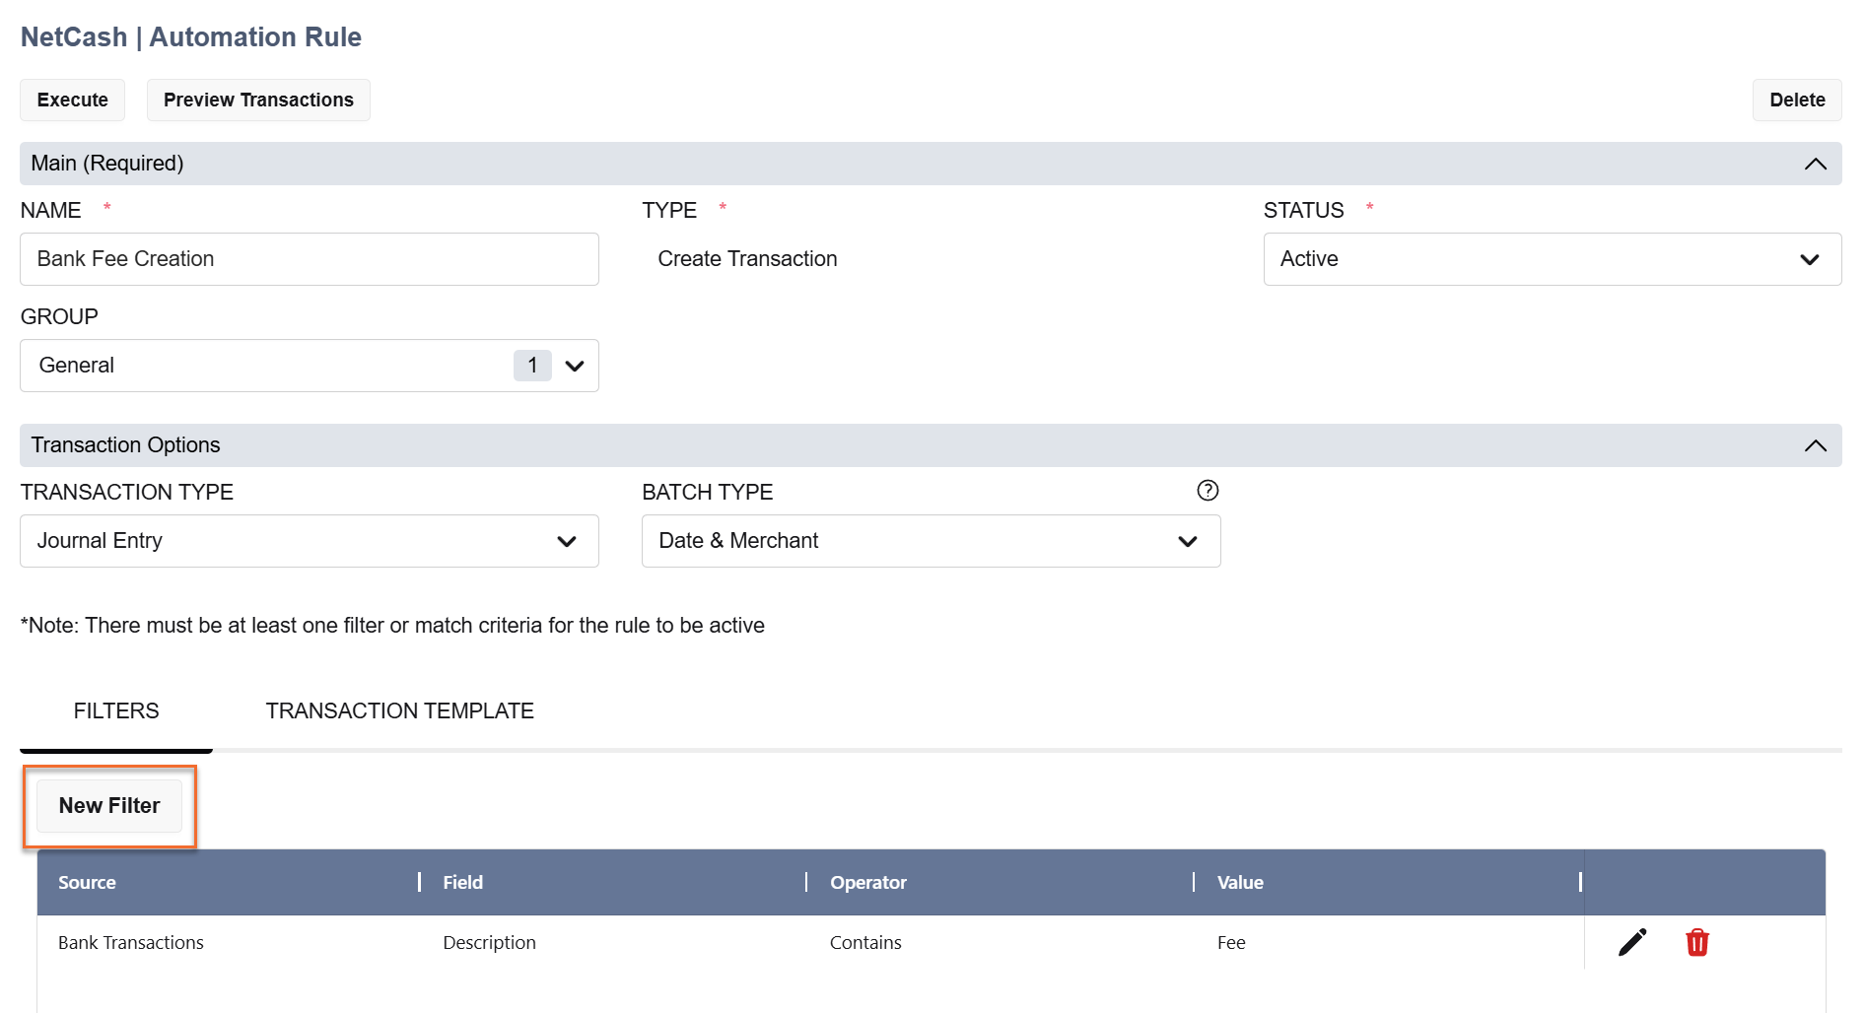Screen dimensions: 1865x1013
Task: Click the Field column header
Action: 462,883
